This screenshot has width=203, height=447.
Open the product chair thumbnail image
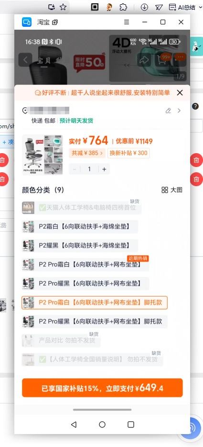coord(43,155)
